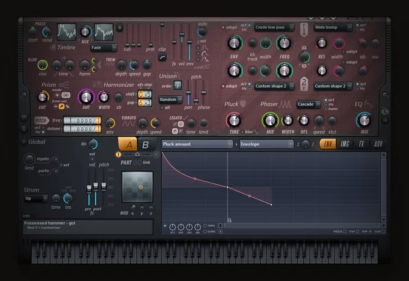The image size is (409, 281).
Task: Click the Harmonizer str knob
Action: [x=118, y=97]
